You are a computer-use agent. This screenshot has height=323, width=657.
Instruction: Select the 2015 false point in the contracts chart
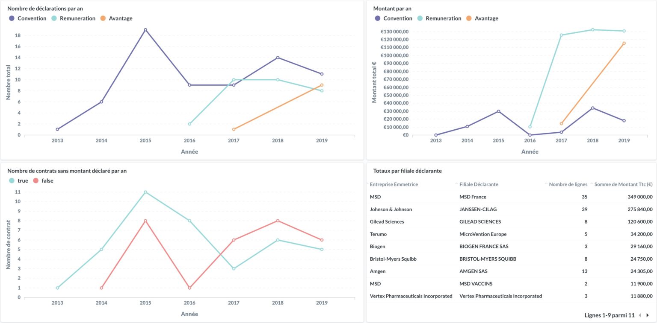point(145,221)
